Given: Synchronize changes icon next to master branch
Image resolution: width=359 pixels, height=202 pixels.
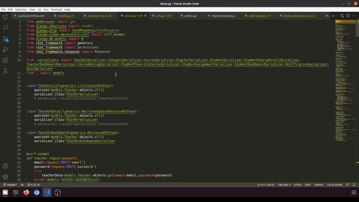Looking at the screenshot, I should (22, 185).
